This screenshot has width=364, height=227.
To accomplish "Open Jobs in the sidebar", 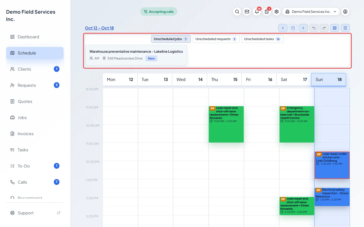I will point(35,118).
